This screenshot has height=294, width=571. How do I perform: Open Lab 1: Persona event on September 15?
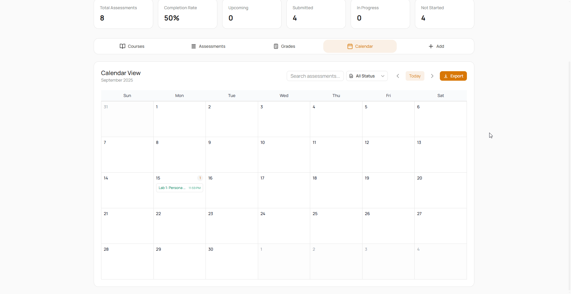(180, 188)
